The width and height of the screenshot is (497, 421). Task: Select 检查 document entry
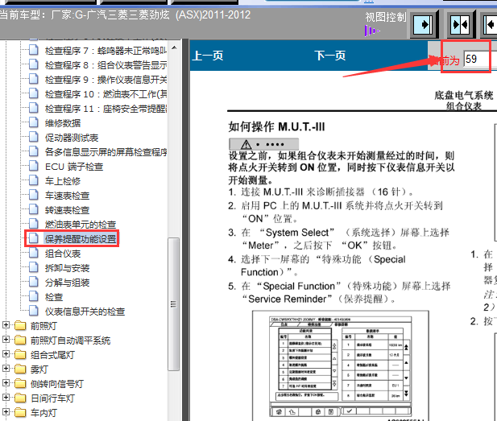click(54, 297)
